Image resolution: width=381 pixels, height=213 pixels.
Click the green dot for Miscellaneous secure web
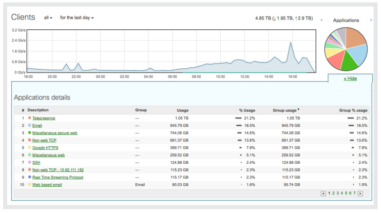click(29, 132)
